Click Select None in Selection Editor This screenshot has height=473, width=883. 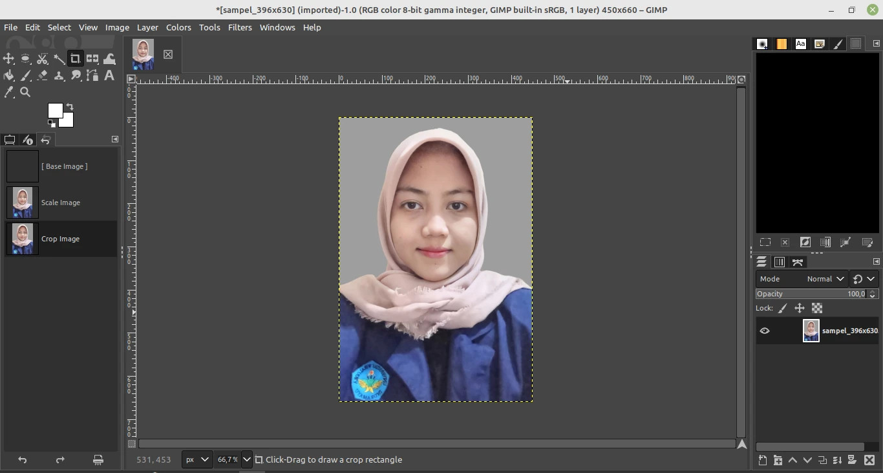tap(785, 242)
